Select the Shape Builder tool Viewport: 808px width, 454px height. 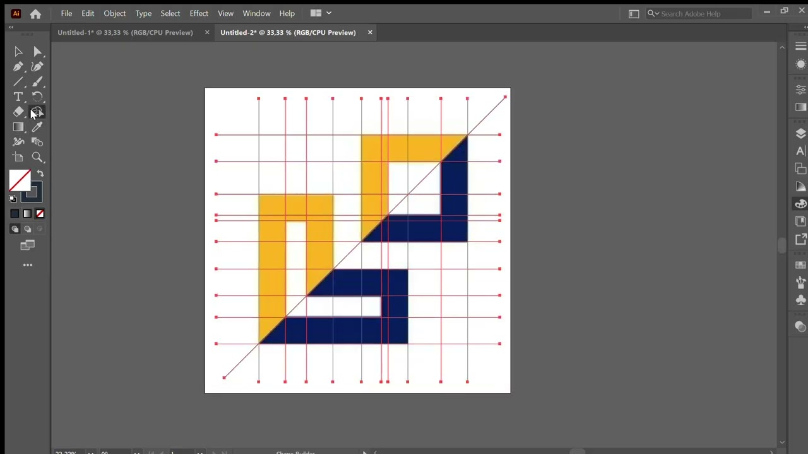click(37, 112)
